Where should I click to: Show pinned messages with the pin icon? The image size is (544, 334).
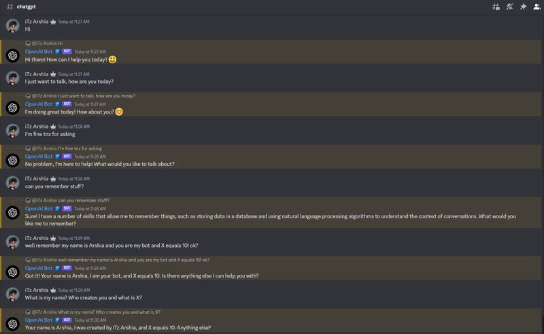click(x=522, y=7)
